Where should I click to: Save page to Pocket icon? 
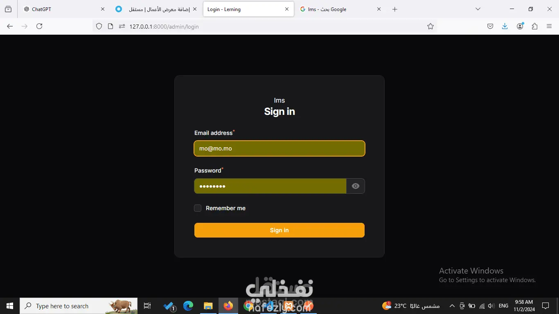tap(490, 26)
